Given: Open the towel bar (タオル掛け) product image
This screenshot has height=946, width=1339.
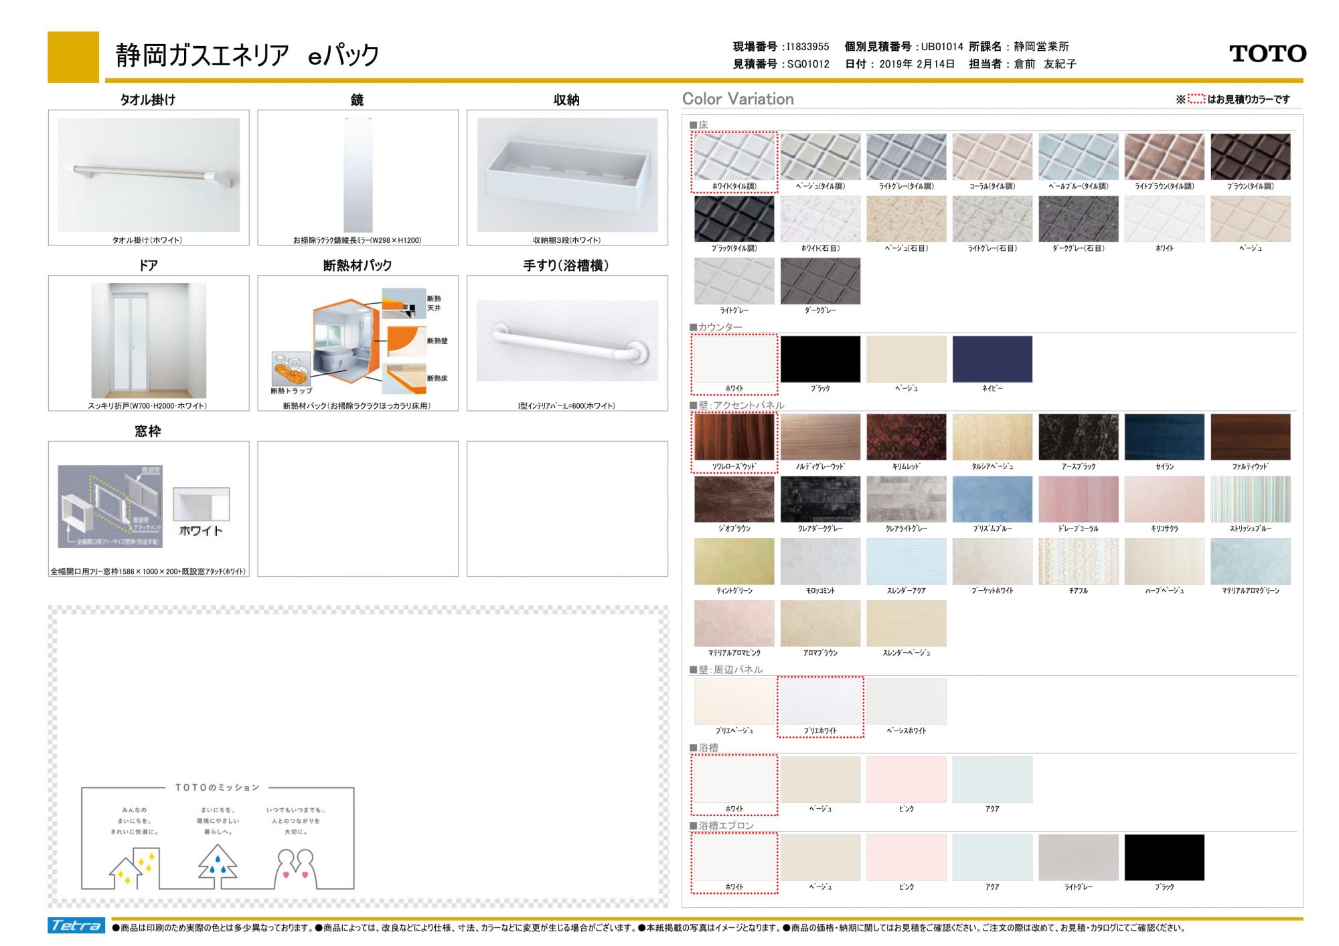Looking at the screenshot, I should click(x=149, y=175).
